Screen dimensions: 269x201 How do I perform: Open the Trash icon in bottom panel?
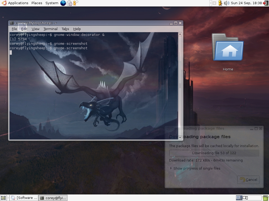pyautogui.click(x=266, y=198)
